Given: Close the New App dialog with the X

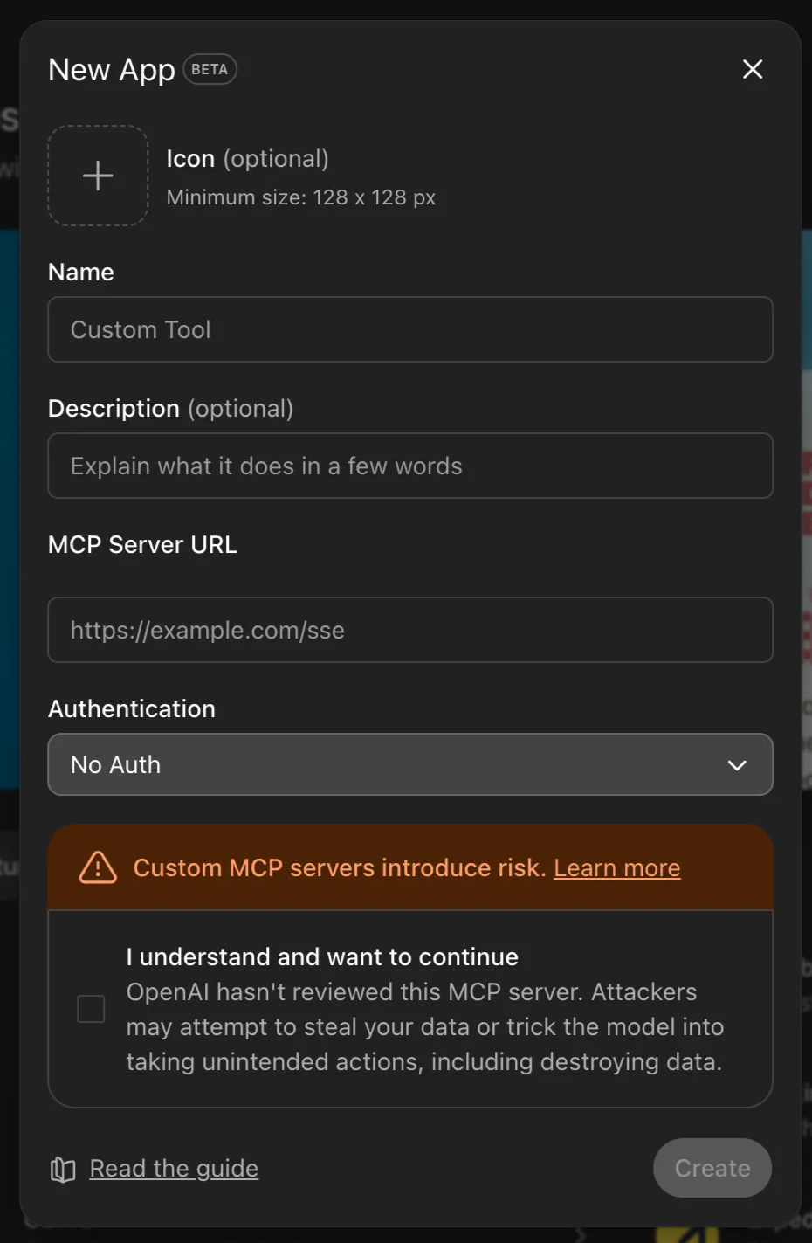Looking at the screenshot, I should pyautogui.click(x=752, y=69).
